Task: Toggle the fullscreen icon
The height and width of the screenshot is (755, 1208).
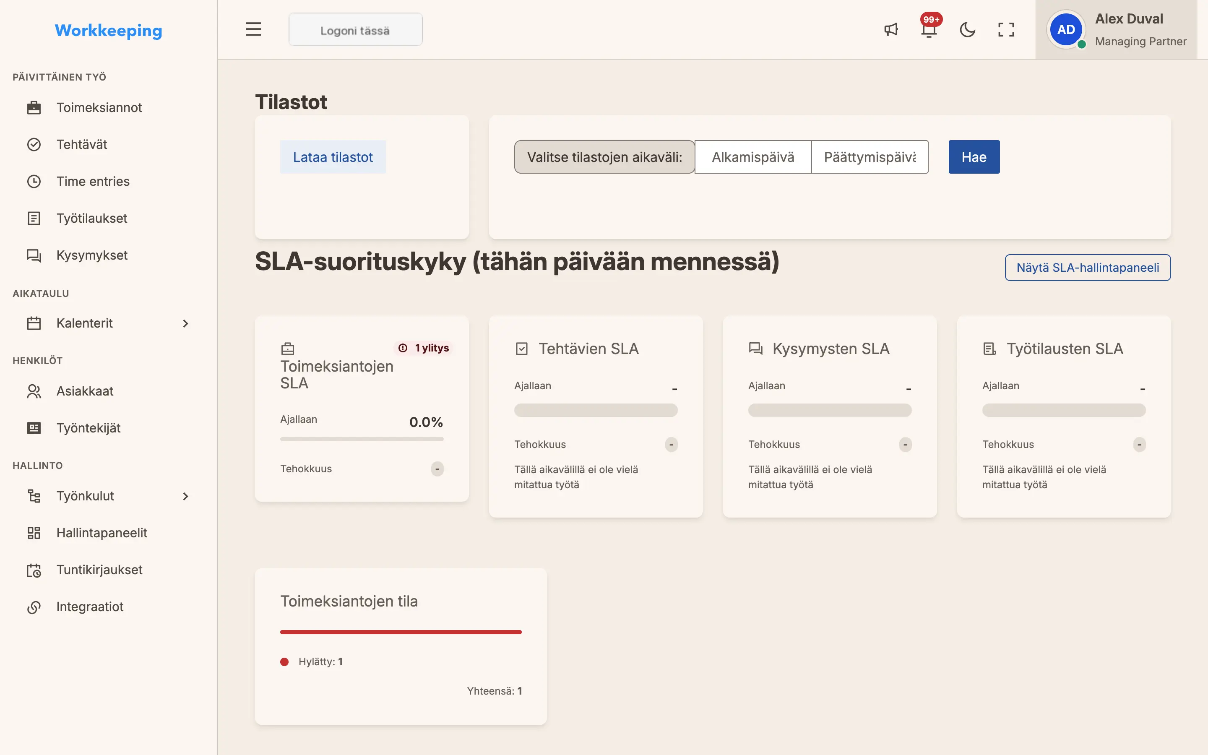Action: (x=1006, y=29)
